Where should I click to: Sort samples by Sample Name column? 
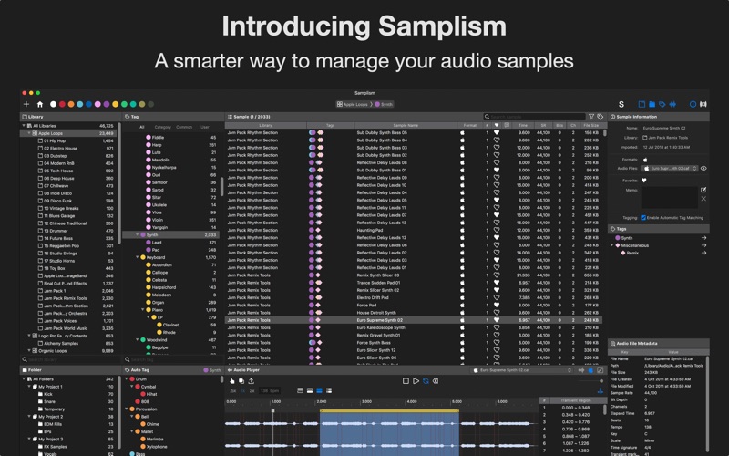(406, 126)
